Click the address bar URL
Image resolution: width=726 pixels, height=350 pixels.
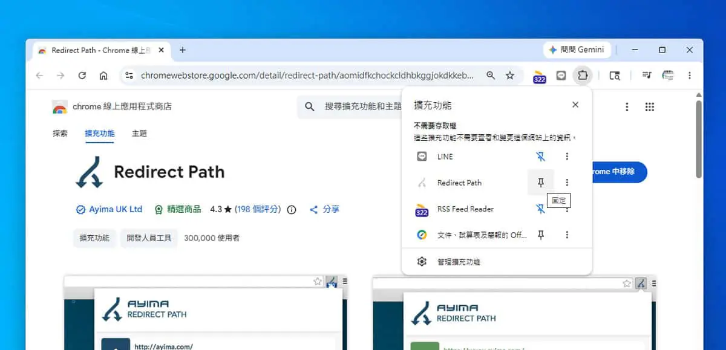(x=307, y=76)
